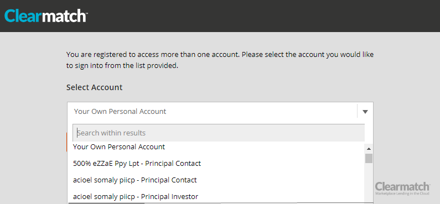Click the grey Clearmatch watermark logo
Image resolution: width=440 pixels, height=204 pixels.
tap(402, 189)
